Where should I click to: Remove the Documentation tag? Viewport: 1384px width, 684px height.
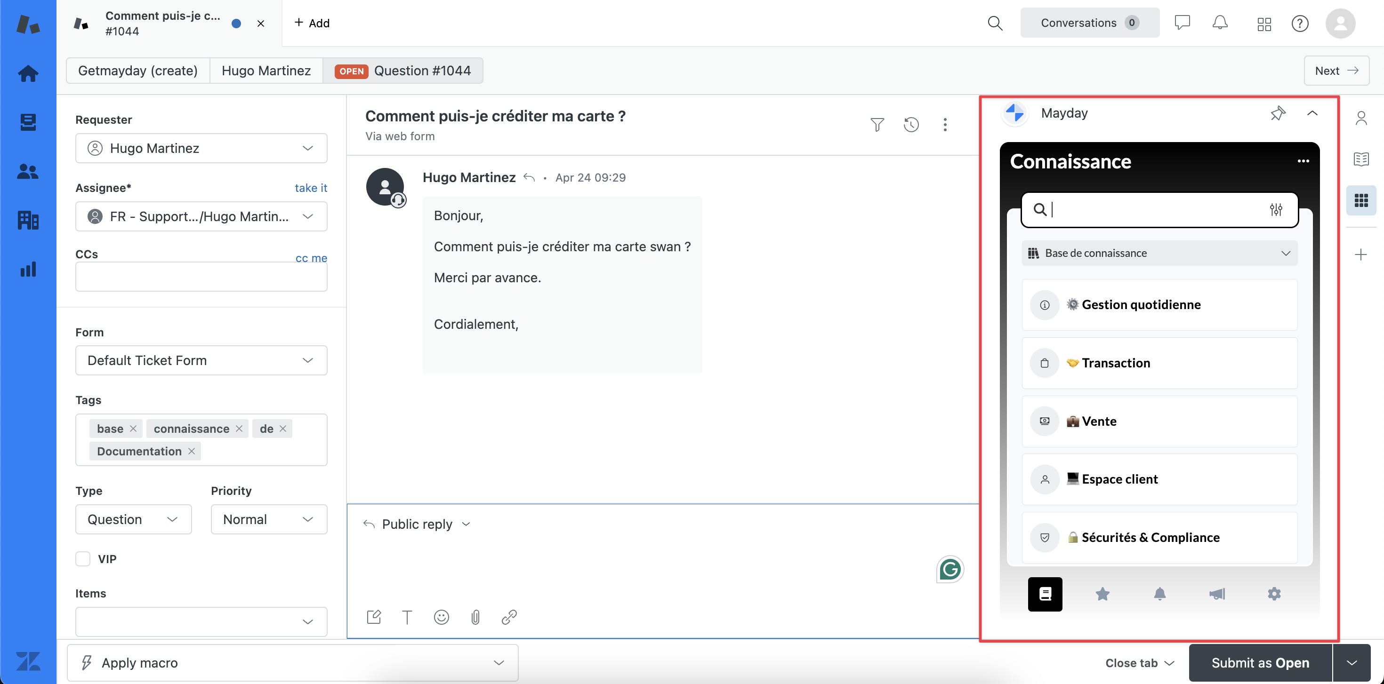(191, 452)
